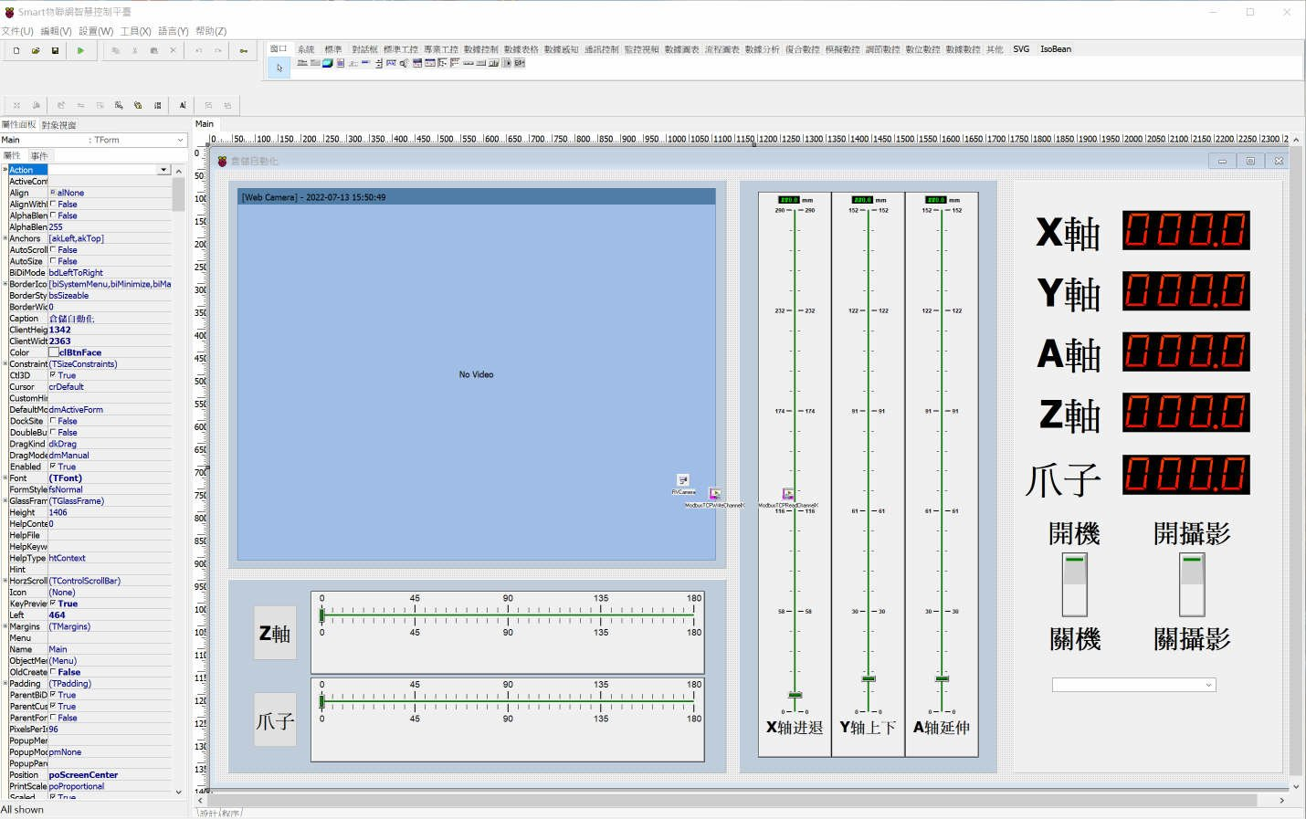Click the key icon in the top toolbar
Screen dimensions: 1306x819
[244, 51]
